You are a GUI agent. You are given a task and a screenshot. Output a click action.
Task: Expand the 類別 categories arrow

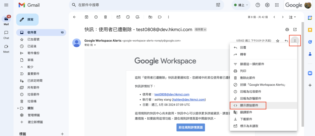18,108
